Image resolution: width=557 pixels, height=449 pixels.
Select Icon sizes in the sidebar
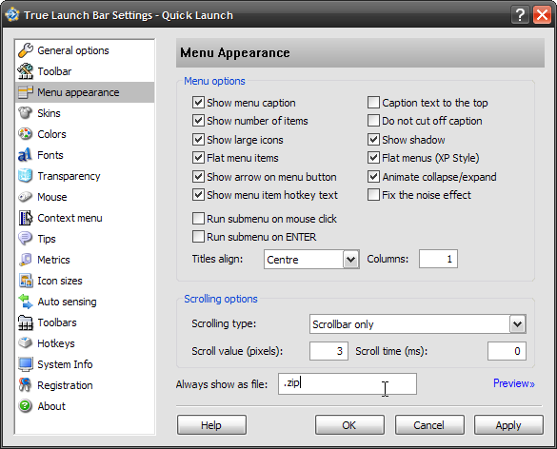[x=85, y=281]
